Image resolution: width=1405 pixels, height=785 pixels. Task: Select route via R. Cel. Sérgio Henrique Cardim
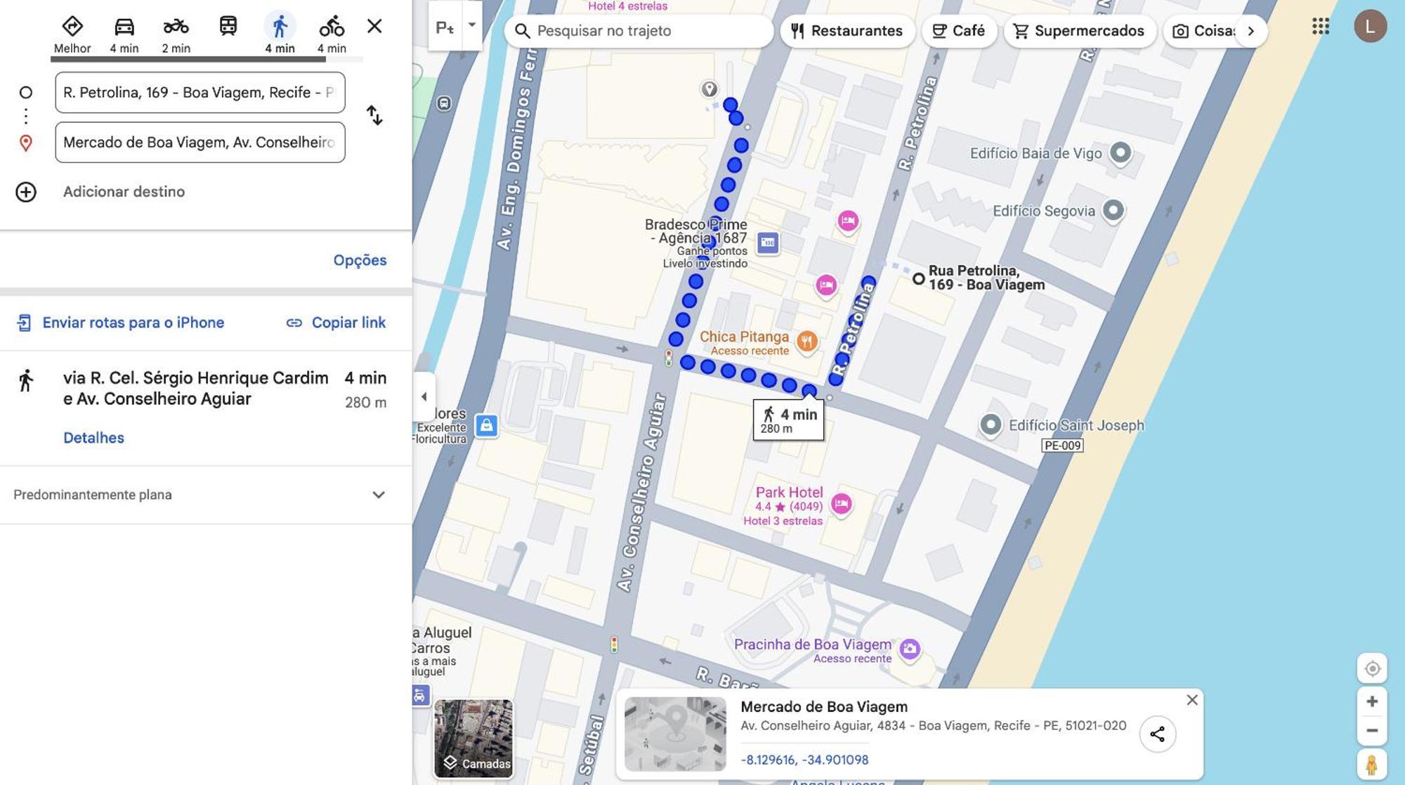(206, 408)
